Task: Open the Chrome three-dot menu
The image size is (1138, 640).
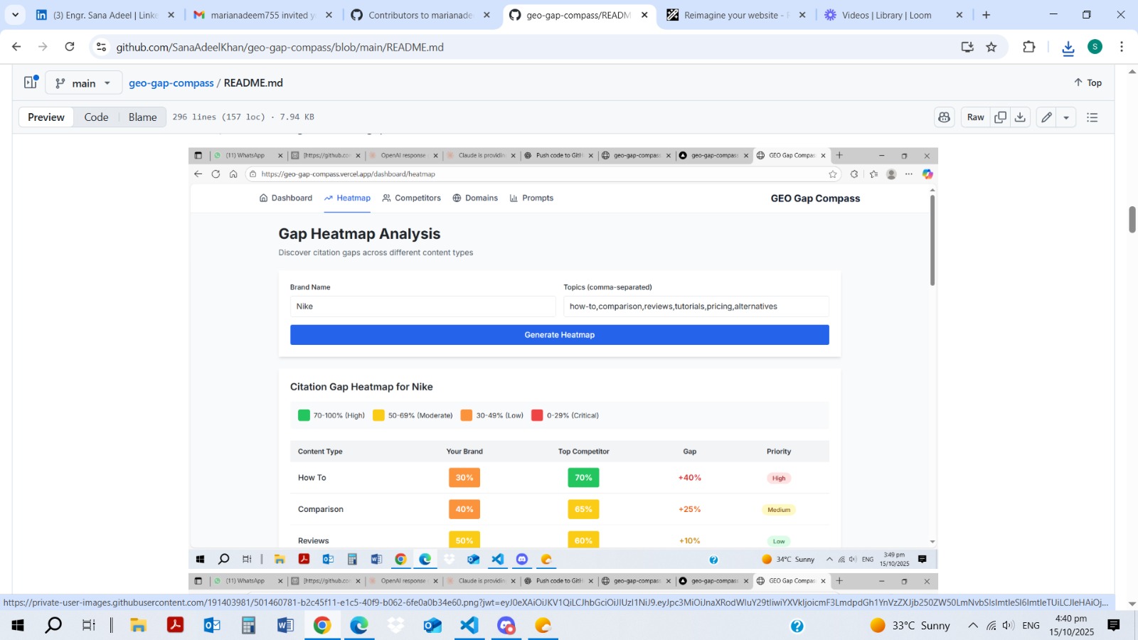Action: 1122,47
